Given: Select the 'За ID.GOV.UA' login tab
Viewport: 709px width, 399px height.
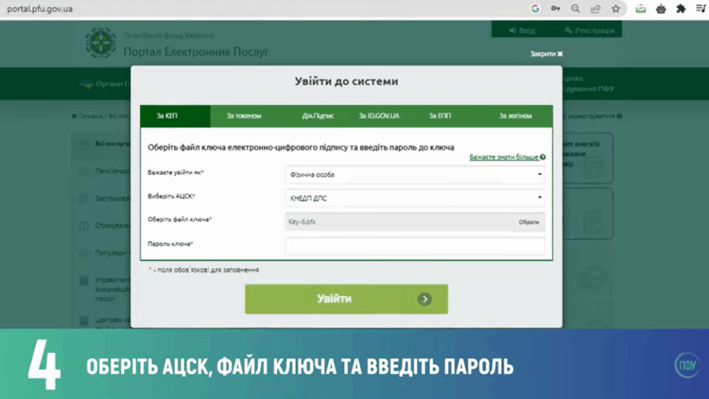Looking at the screenshot, I should 379,116.
